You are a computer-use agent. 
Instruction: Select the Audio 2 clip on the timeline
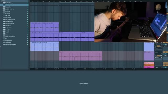coord(44,27)
